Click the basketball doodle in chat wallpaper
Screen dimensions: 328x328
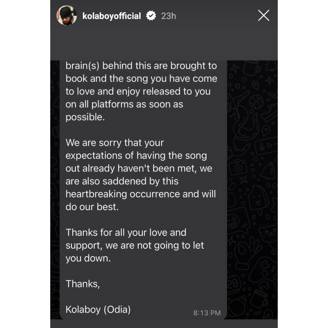tap(256, 101)
